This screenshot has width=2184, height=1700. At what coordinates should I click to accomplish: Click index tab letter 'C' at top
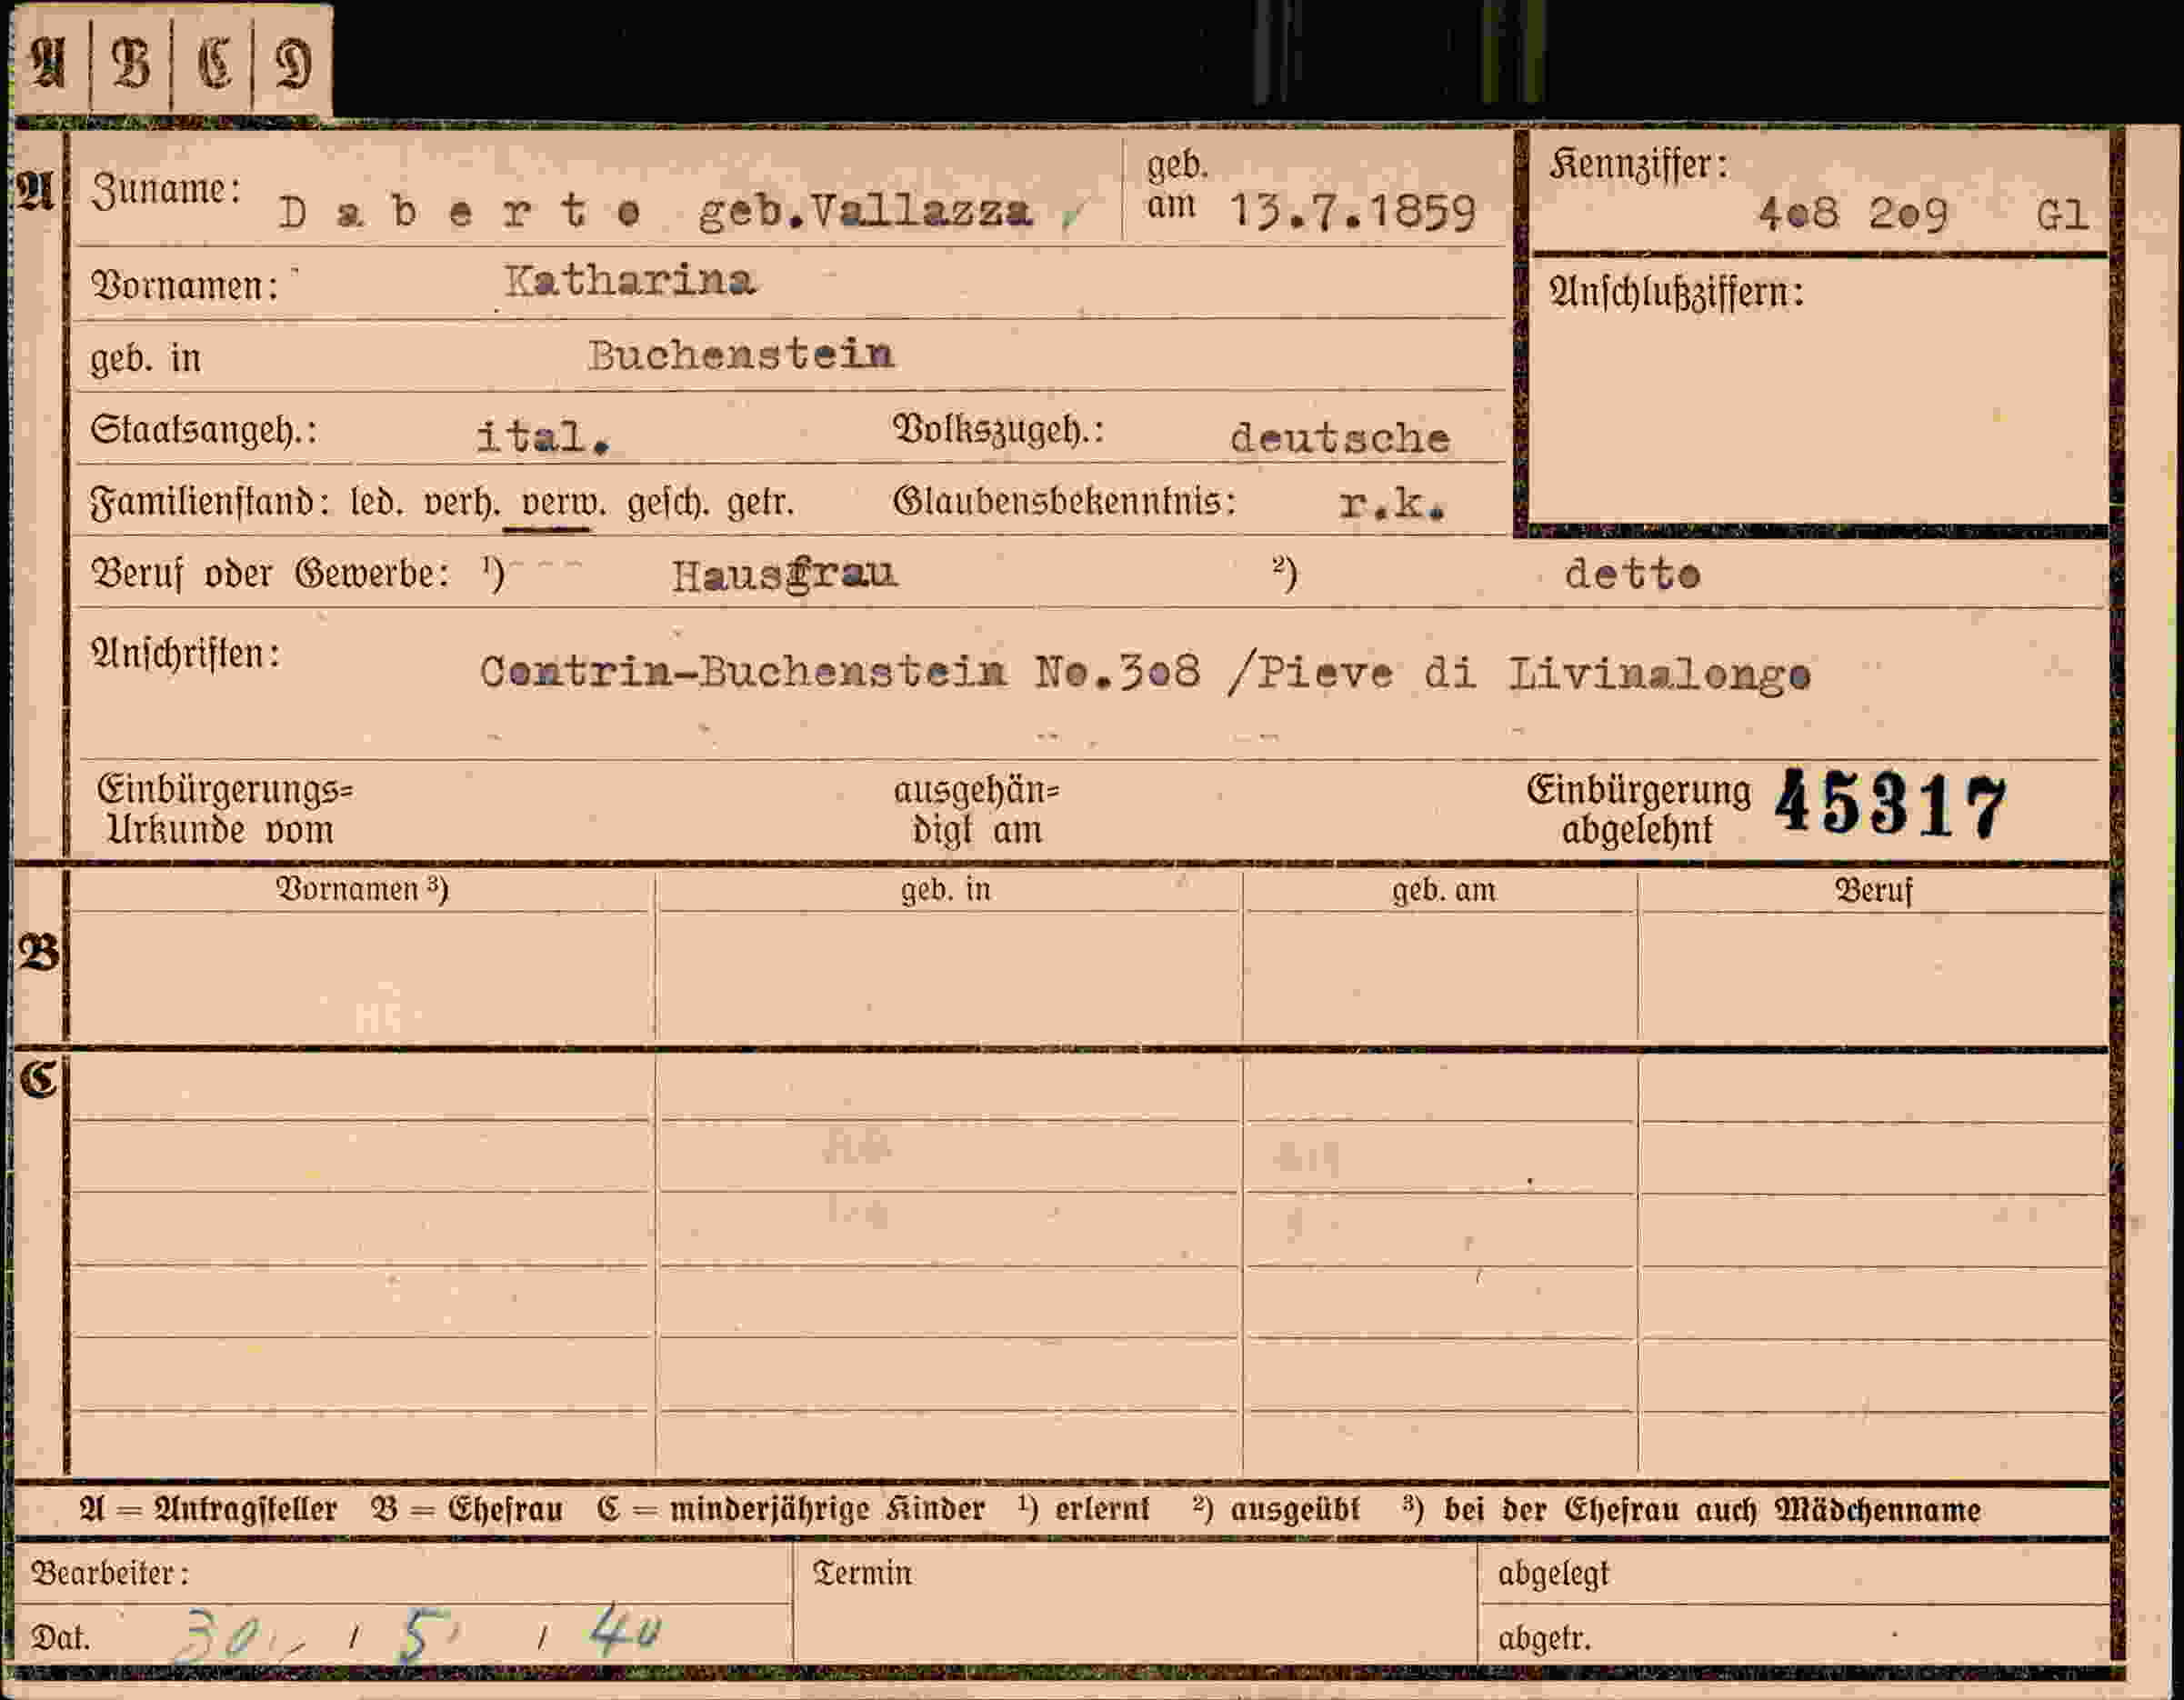click(x=213, y=63)
